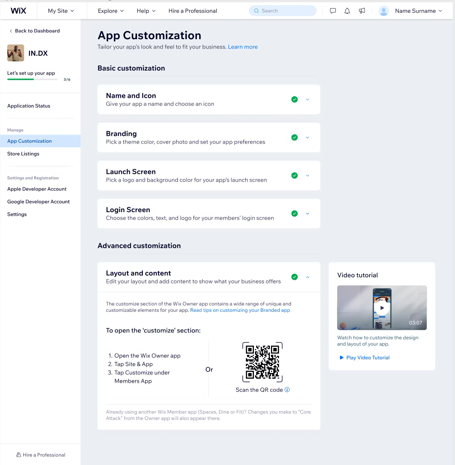This screenshot has width=455, height=465.
Task: Expand the Launch Screen section
Action: coord(307,175)
